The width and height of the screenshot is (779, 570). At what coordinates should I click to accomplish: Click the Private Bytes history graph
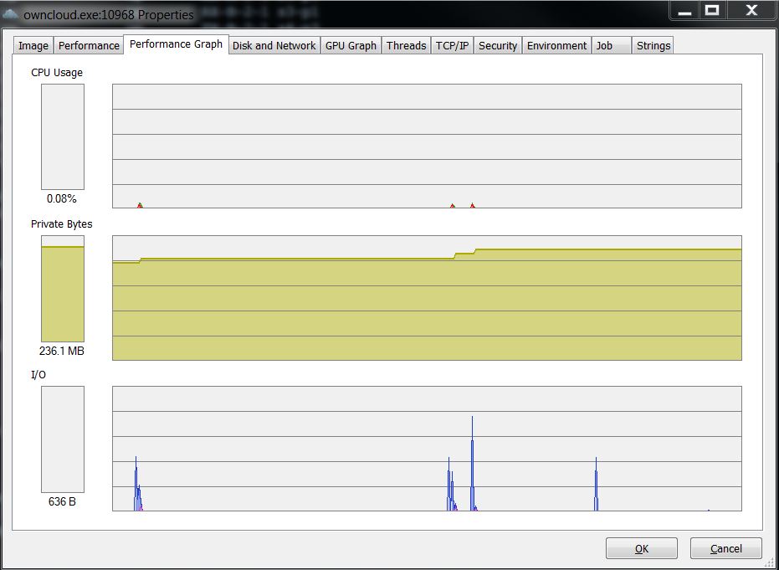point(428,298)
